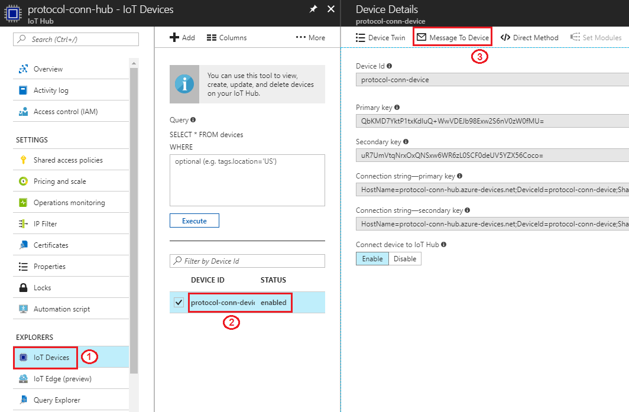Click Primary key info icon
629x412 pixels.
(397, 108)
